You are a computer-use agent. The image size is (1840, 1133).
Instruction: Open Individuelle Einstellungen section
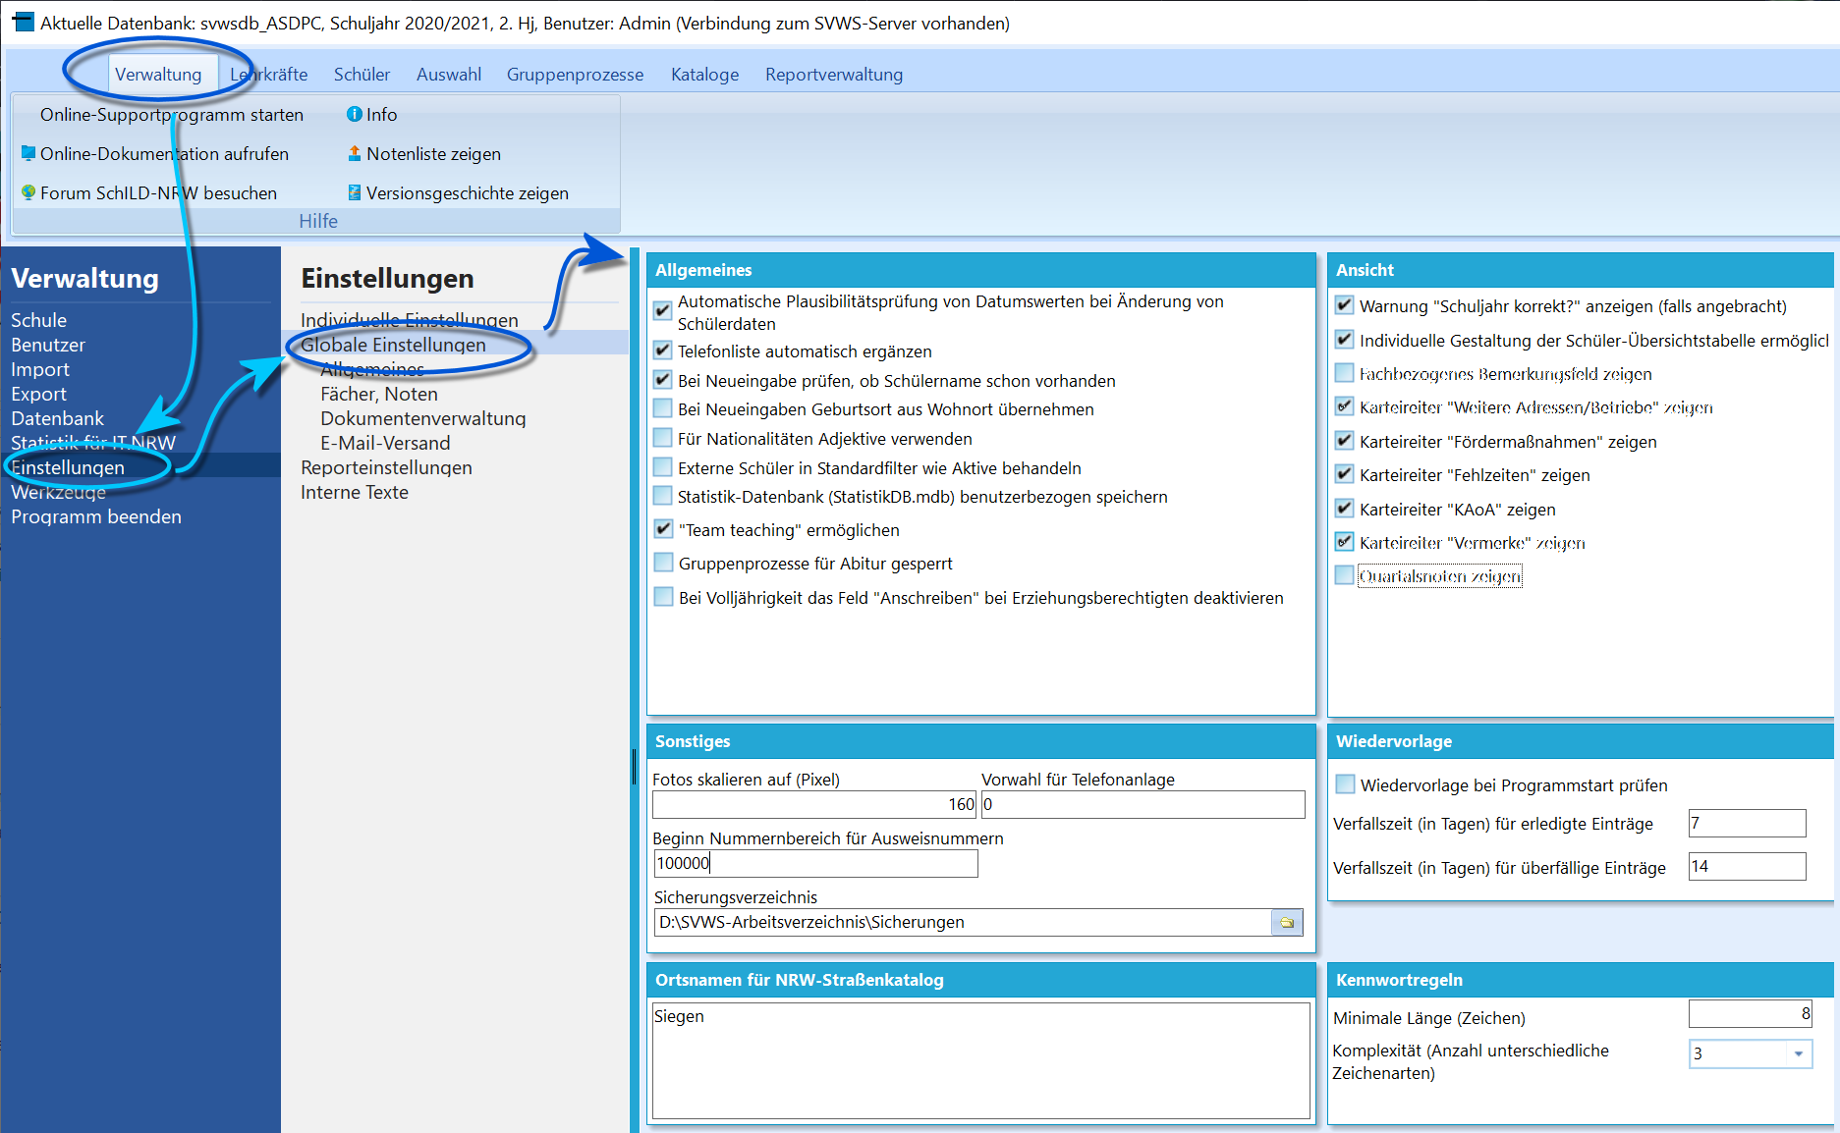409,320
